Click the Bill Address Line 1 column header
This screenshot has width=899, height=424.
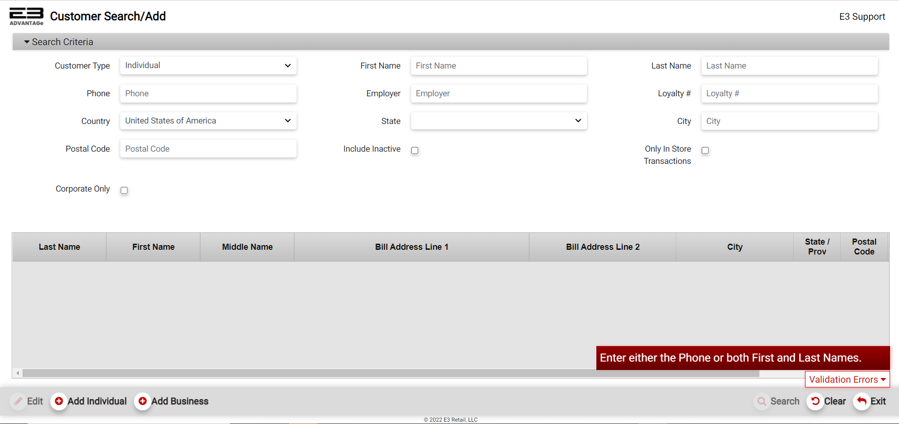pyautogui.click(x=411, y=247)
